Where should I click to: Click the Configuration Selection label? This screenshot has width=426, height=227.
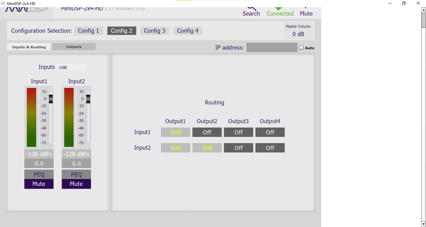coord(42,31)
